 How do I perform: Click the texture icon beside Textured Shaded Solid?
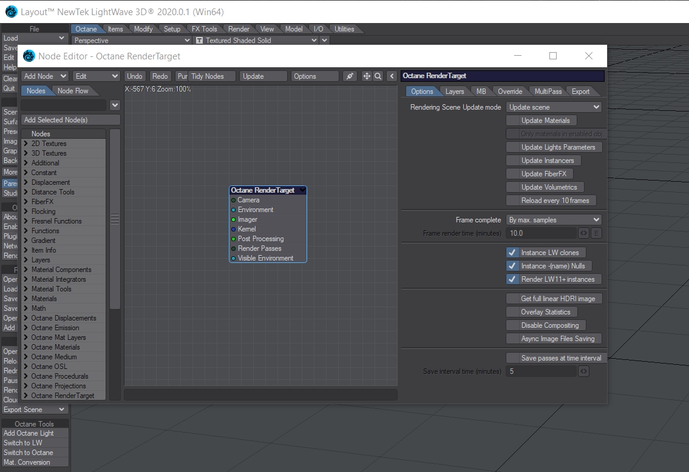200,41
